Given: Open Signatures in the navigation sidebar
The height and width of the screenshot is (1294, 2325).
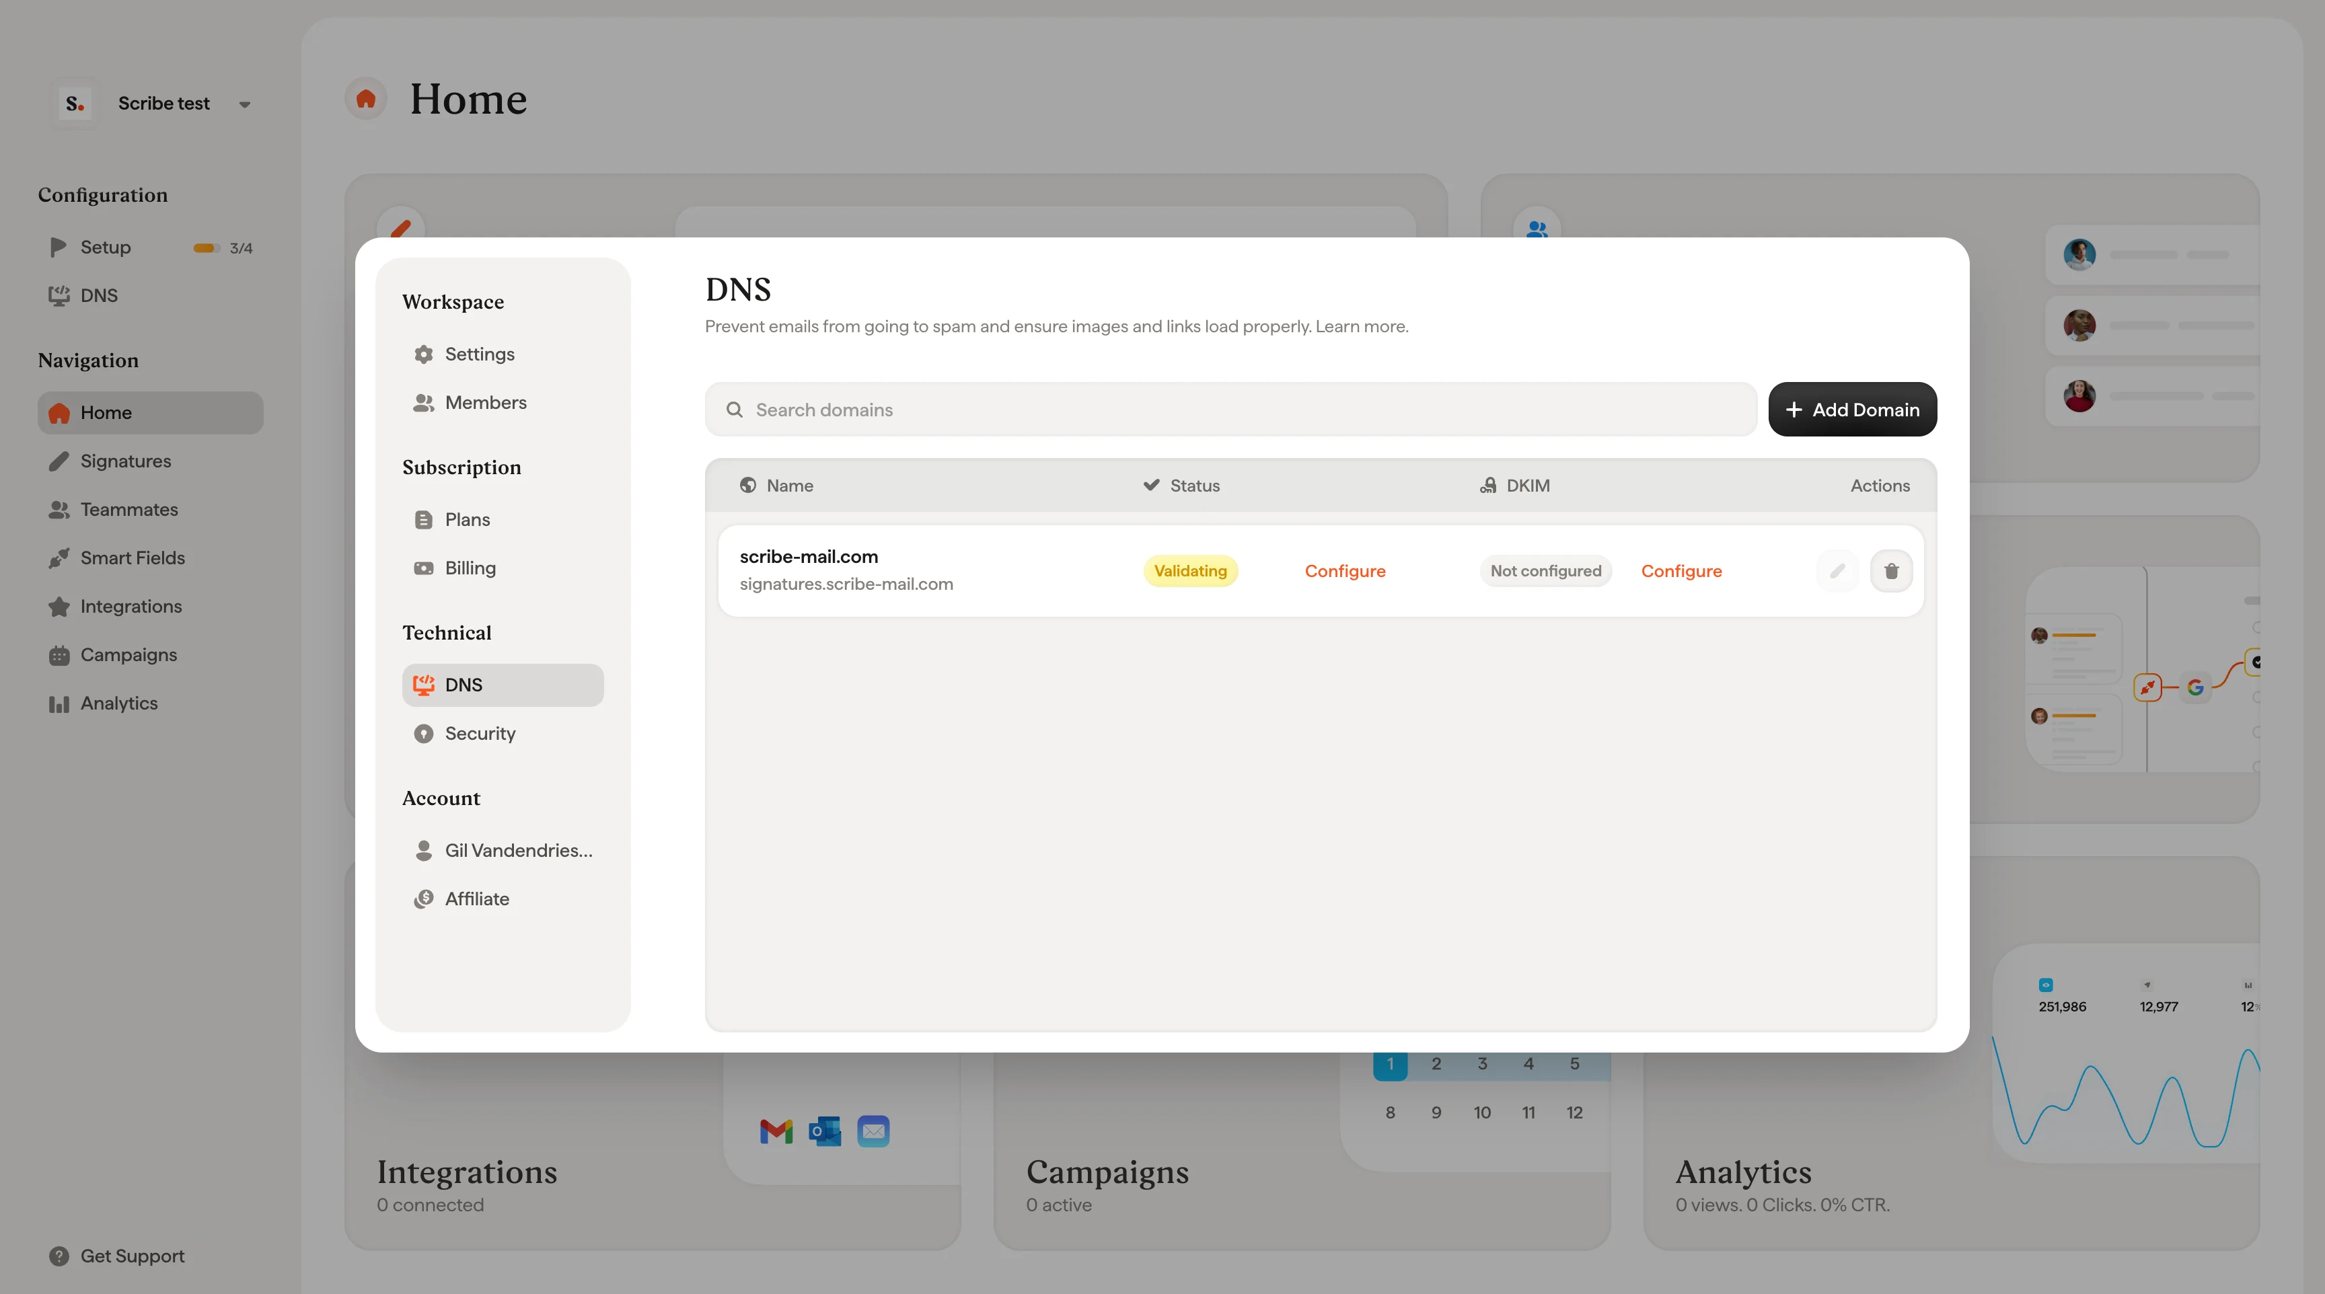Looking at the screenshot, I should coord(151,461).
